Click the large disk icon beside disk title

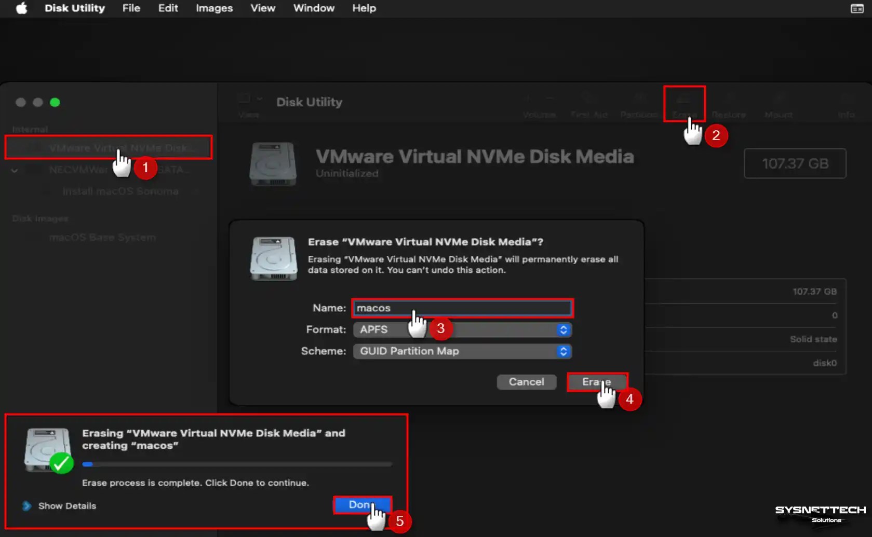[273, 164]
